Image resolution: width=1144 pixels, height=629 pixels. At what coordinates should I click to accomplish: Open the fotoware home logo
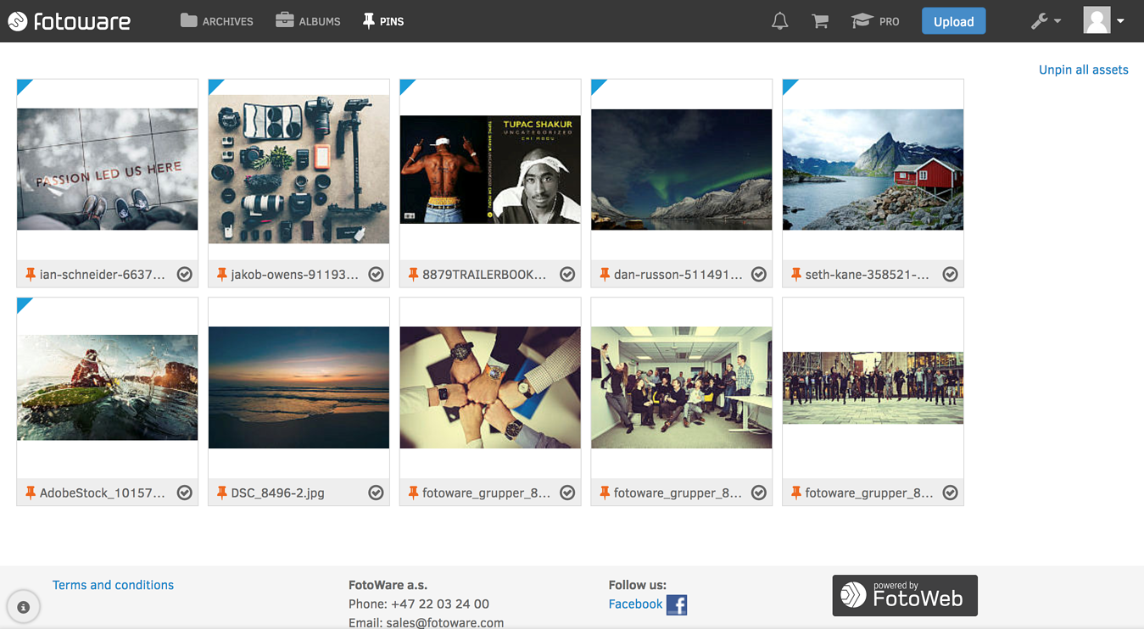coord(70,21)
